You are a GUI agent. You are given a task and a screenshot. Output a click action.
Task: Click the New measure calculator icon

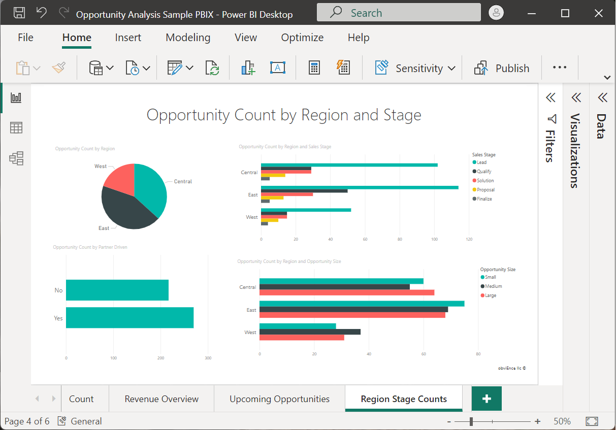[314, 68]
